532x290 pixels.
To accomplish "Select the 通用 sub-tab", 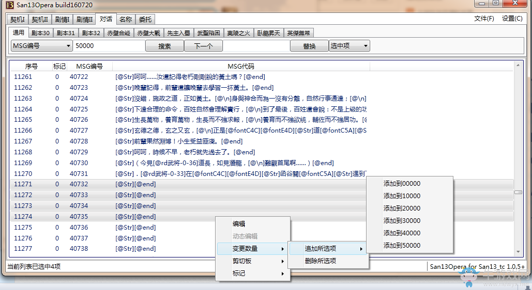I will 18,33.
